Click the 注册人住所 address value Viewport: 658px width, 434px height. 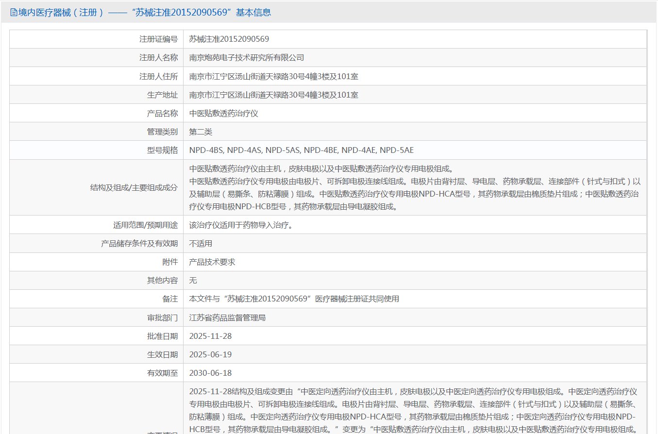[x=274, y=76]
